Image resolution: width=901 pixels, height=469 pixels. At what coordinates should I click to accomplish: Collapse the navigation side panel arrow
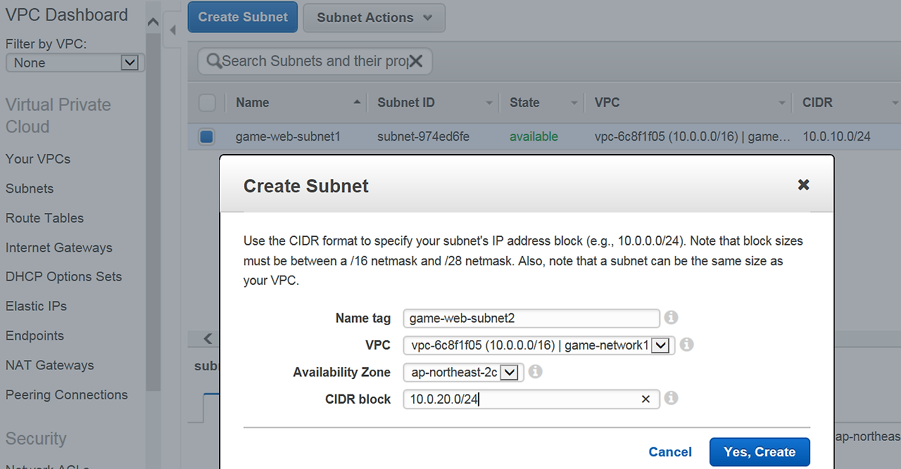[172, 30]
